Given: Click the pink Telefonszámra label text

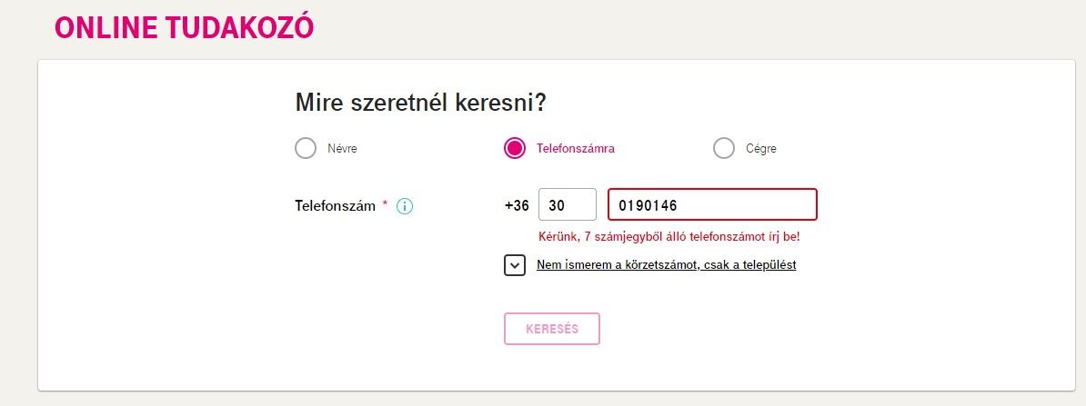Looking at the screenshot, I should click(576, 148).
